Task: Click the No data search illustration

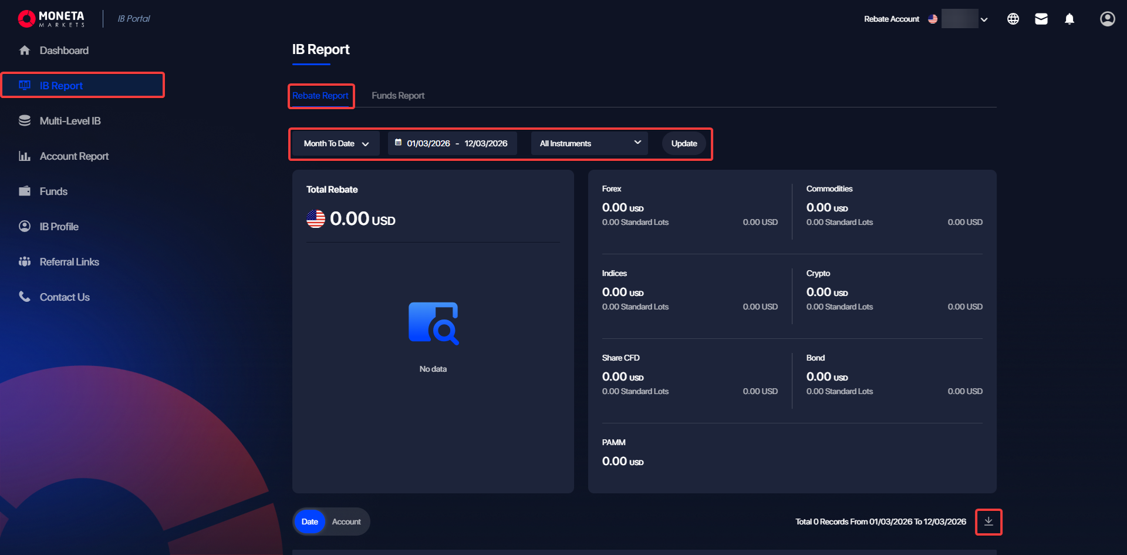Action: point(433,323)
